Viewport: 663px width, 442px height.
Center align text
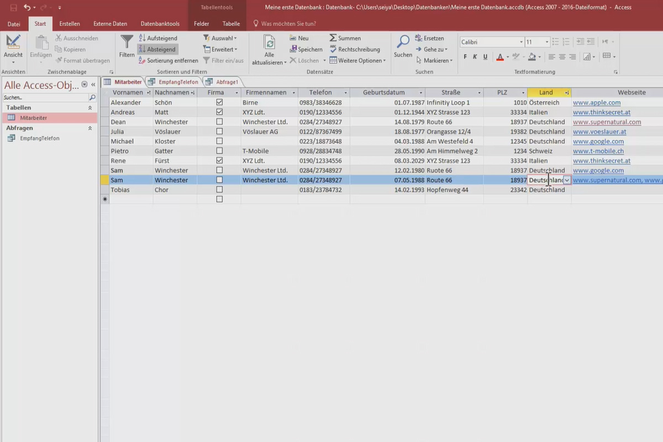pos(562,57)
